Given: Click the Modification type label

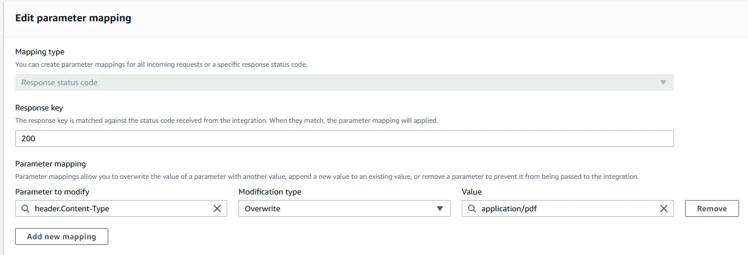Looking at the screenshot, I should (x=270, y=192).
